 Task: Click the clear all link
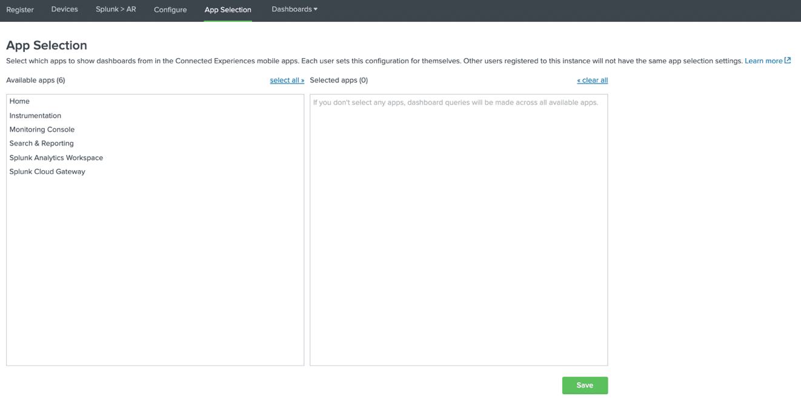click(x=593, y=80)
